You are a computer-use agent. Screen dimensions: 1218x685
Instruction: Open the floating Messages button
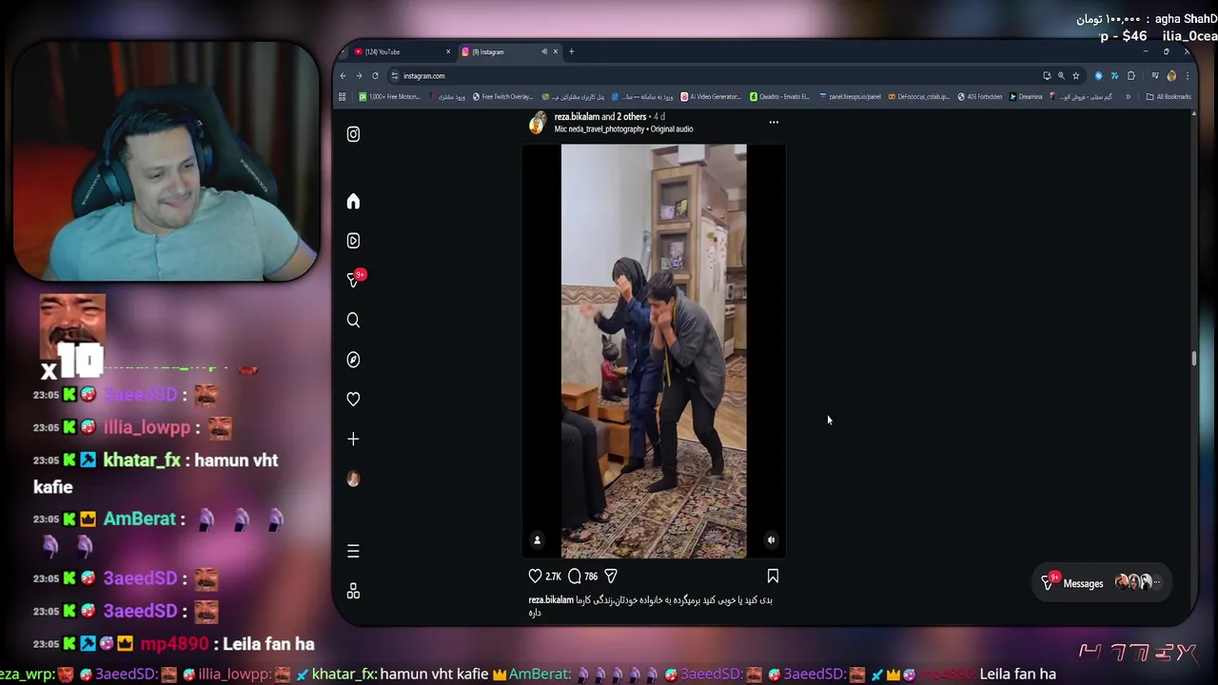click(x=1103, y=583)
